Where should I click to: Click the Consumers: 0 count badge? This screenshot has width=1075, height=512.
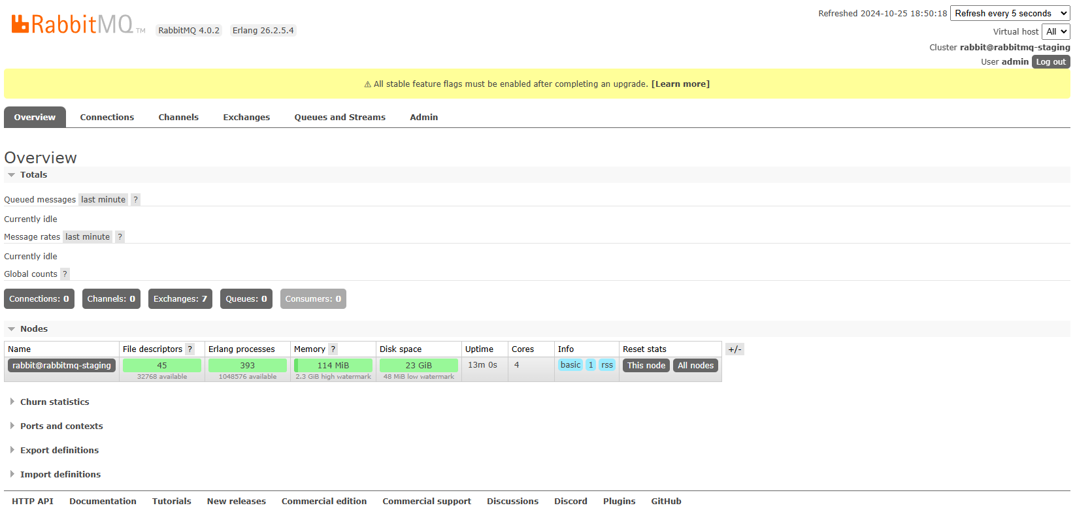(313, 299)
